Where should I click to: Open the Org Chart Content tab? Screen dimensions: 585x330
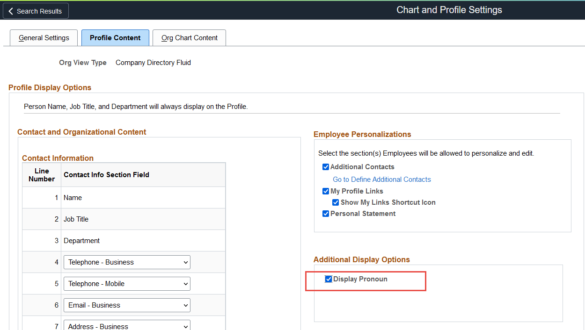[x=189, y=38]
